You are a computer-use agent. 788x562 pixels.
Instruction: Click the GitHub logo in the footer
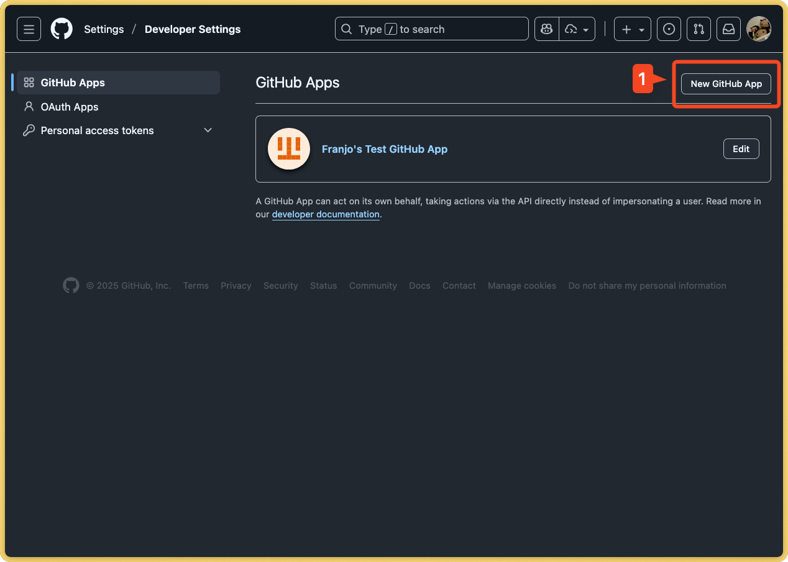(x=71, y=285)
